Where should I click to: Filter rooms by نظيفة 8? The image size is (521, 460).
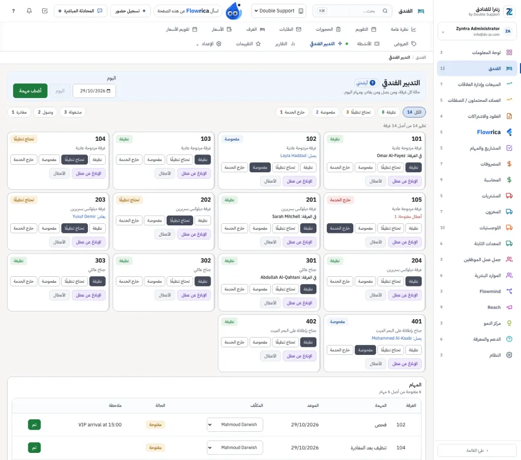[x=389, y=112]
